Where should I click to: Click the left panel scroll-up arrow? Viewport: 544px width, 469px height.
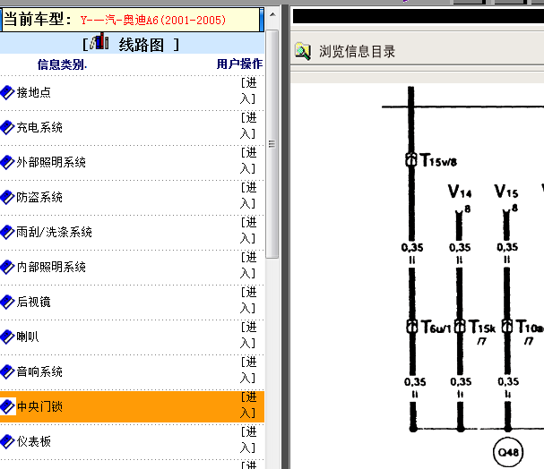(x=272, y=14)
